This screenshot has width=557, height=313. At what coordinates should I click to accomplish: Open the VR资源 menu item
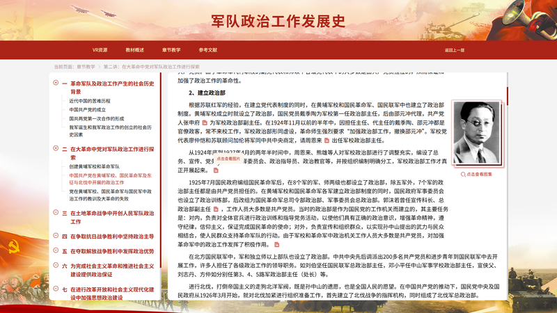pos(100,50)
